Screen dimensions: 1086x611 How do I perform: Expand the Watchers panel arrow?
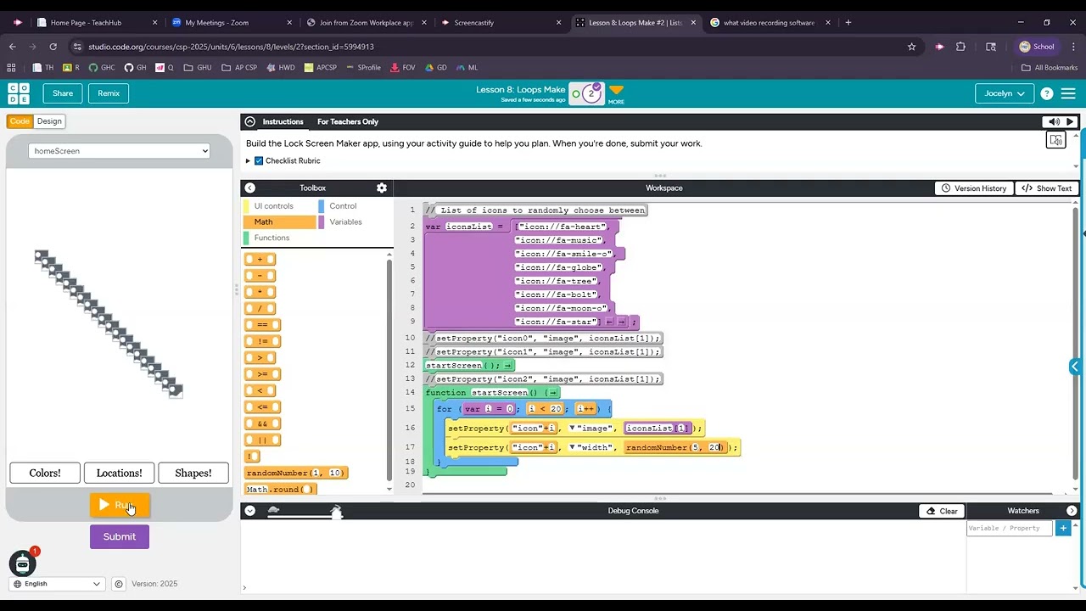tap(1072, 511)
